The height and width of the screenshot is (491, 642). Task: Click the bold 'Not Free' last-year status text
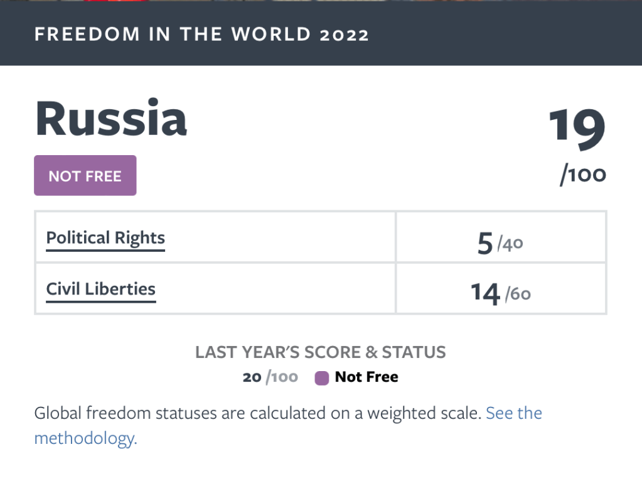(366, 377)
